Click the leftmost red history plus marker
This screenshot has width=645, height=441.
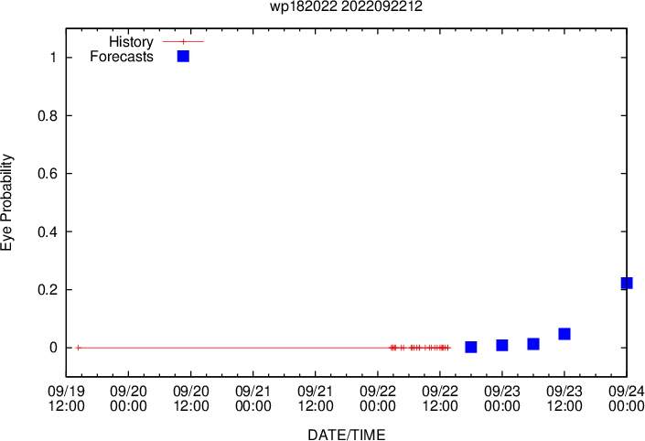click(x=79, y=348)
